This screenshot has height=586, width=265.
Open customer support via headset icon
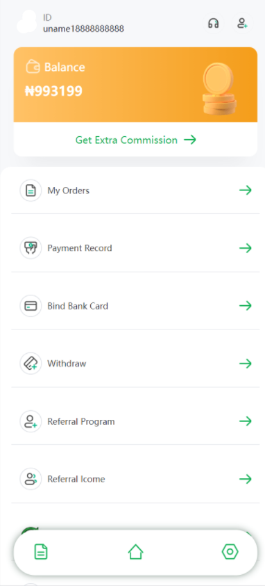click(213, 23)
